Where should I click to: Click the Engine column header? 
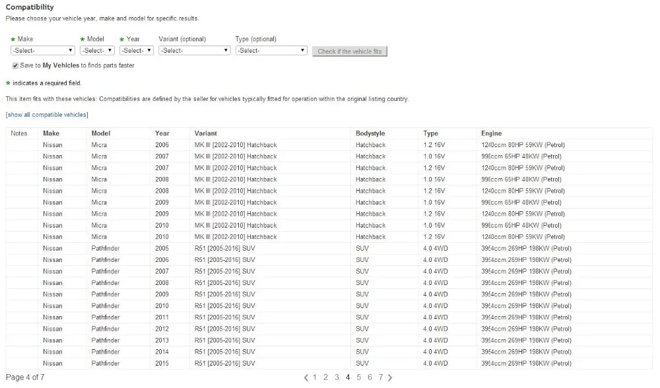491,133
